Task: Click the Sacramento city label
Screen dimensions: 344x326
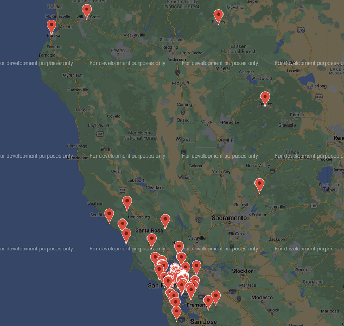Action: [x=229, y=218]
